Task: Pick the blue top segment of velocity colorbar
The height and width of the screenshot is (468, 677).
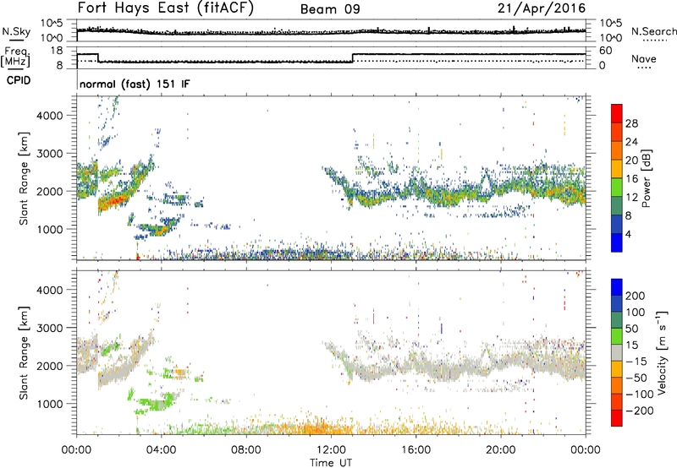Action: tap(617, 287)
